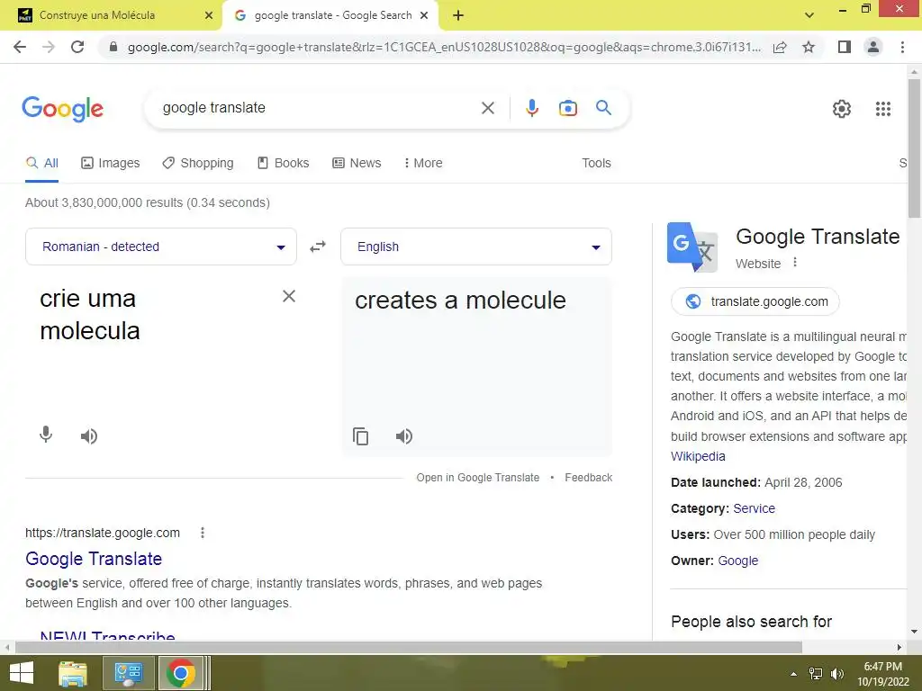Send Feedback on the translate widget
The width and height of the screenshot is (922, 691).
click(x=589, y=478)
